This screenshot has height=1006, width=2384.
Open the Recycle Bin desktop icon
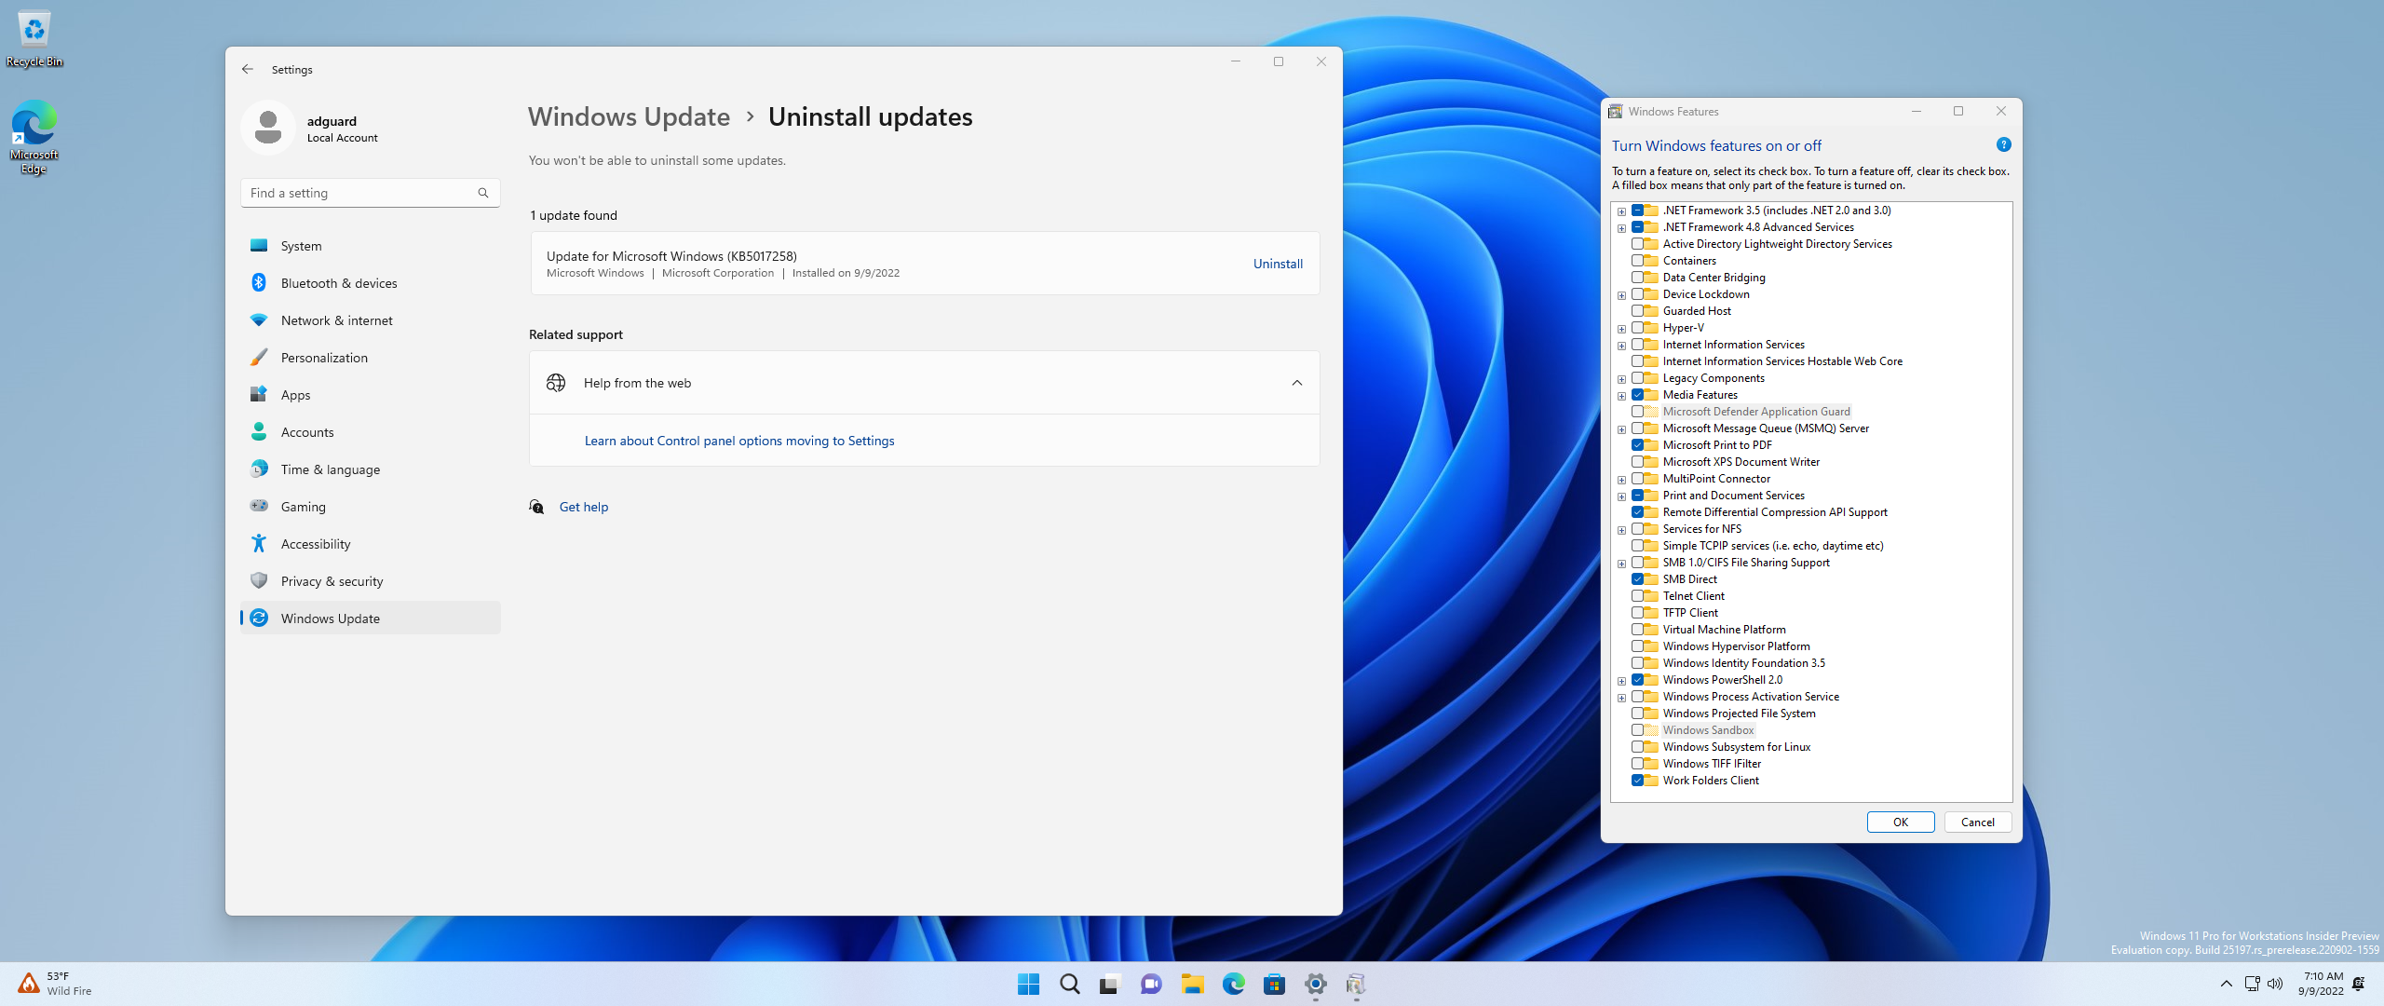pos(34,39)
